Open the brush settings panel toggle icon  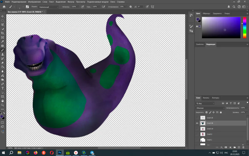(27, 7)
